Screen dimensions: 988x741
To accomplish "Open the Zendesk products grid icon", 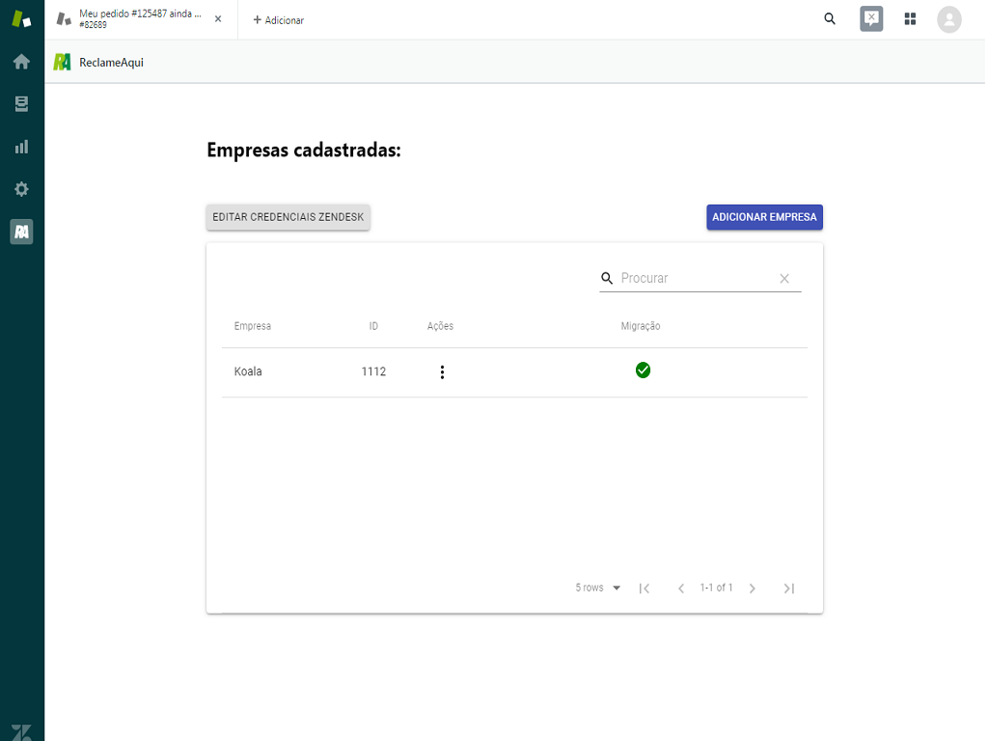I will (x=910, y=19).
